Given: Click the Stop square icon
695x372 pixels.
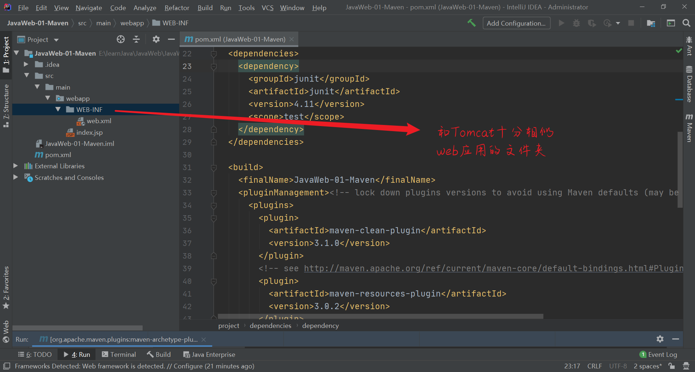Looking at the screenshot, I should [631, 23].
